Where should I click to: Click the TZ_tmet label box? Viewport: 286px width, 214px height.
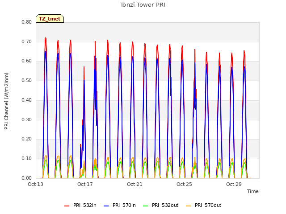pyautogui.click(x=50, y=19)
